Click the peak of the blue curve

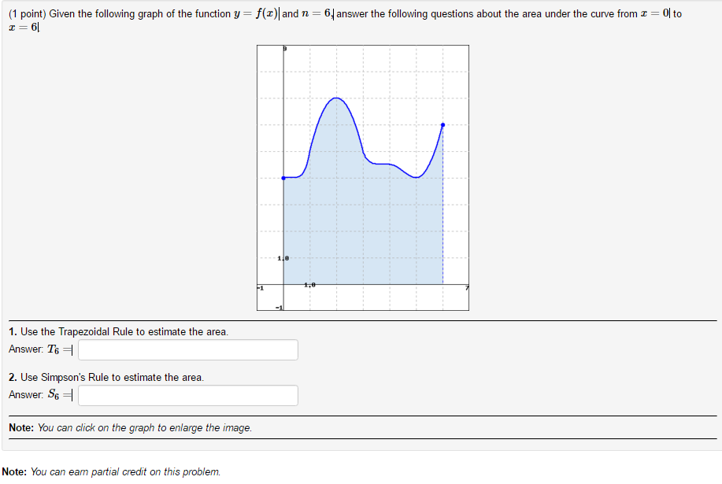pyautogui.click(x=337, y=98)
